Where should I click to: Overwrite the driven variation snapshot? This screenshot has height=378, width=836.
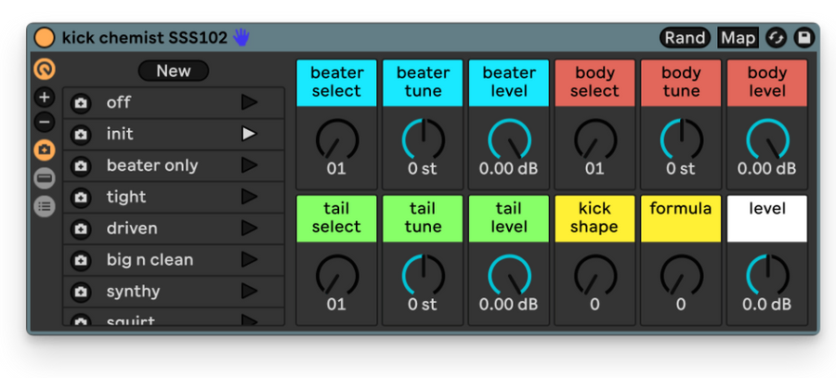point(81,228)
